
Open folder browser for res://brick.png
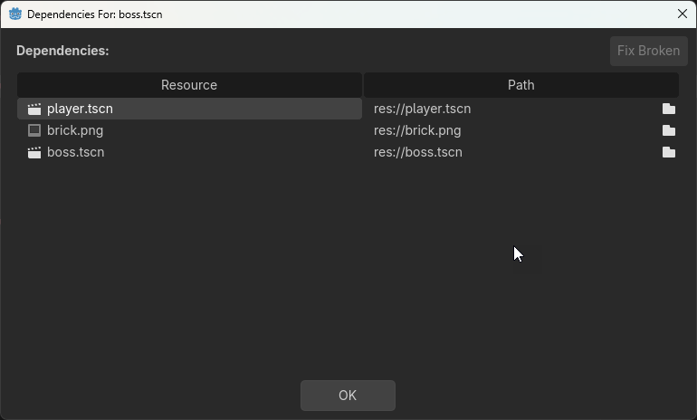[669, 130]
